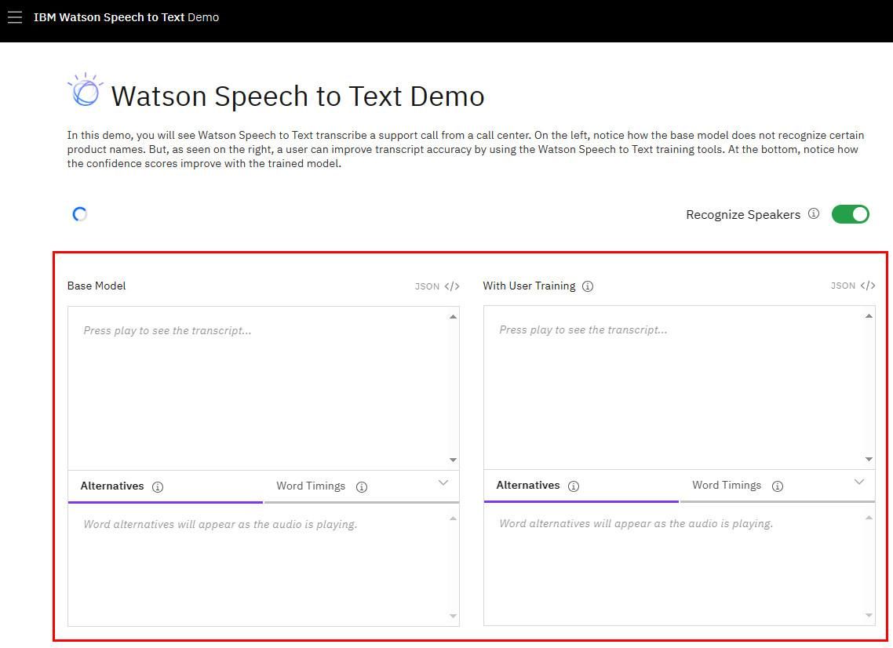Open info icon beside Base Model Alternatives
The image size is (893, 648).
click(x=158, y=487)
